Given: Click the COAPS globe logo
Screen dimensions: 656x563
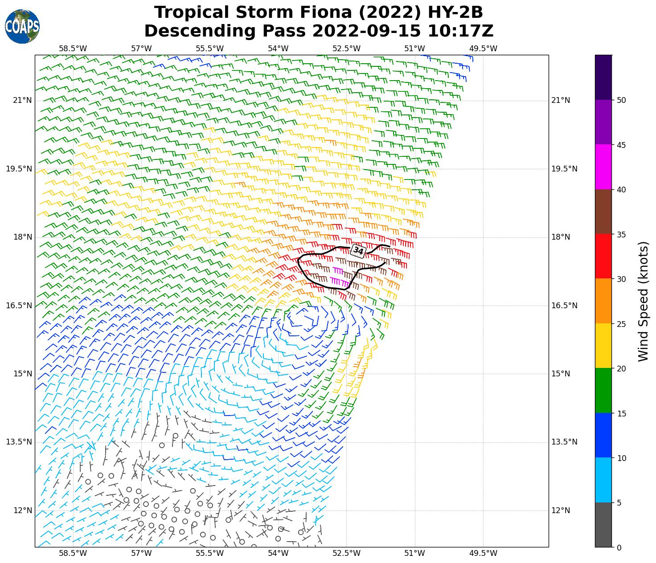Looking at the screenshot, I should coord(22,26).
